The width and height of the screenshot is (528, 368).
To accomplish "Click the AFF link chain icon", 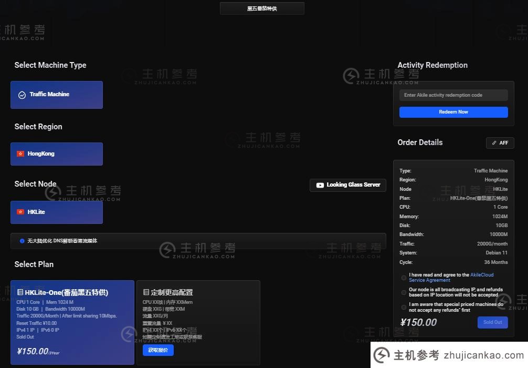I will click(494, 143).
